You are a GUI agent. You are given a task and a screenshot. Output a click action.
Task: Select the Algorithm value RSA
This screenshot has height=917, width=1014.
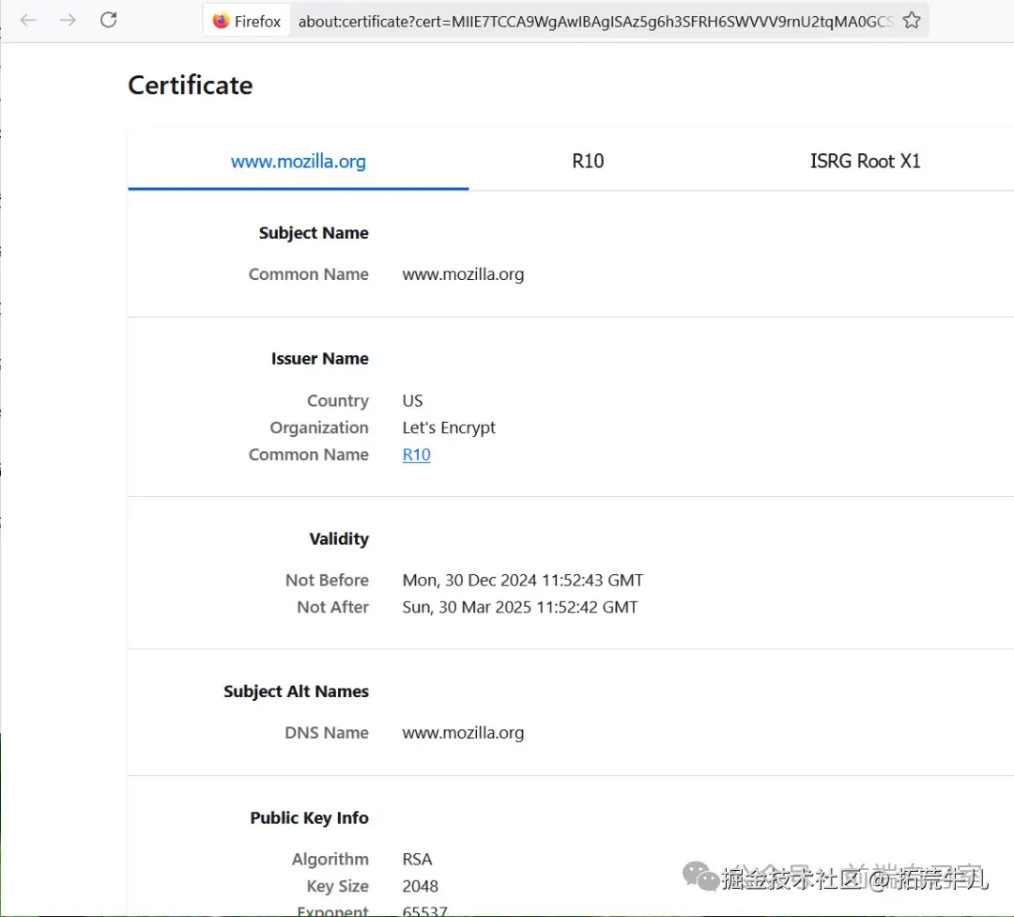pos(417,860)
